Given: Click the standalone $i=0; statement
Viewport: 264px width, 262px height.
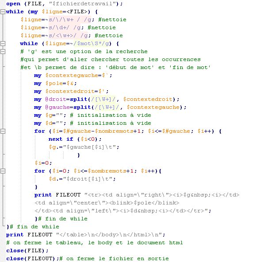Looking at the screenshot, I should pyautogui.click(x=43, y=163).
